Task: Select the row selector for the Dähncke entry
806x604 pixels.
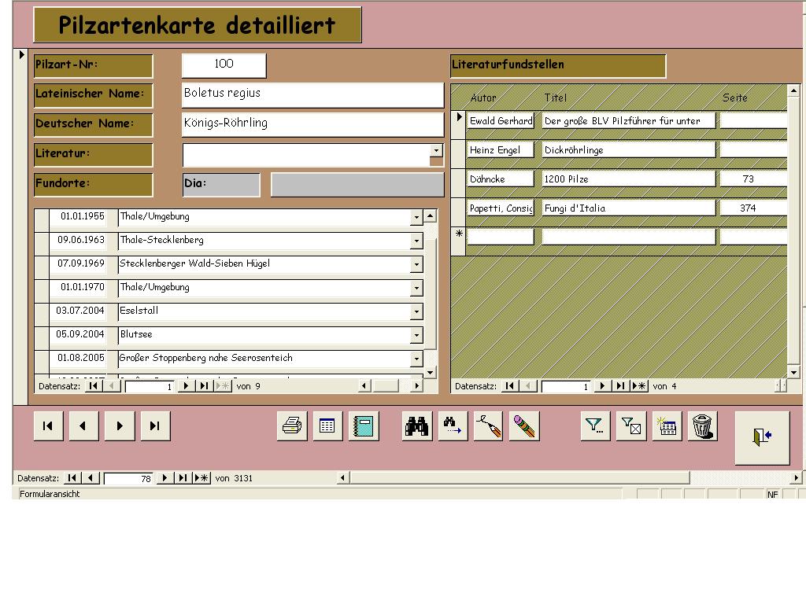Action: [x=458, y=179]
